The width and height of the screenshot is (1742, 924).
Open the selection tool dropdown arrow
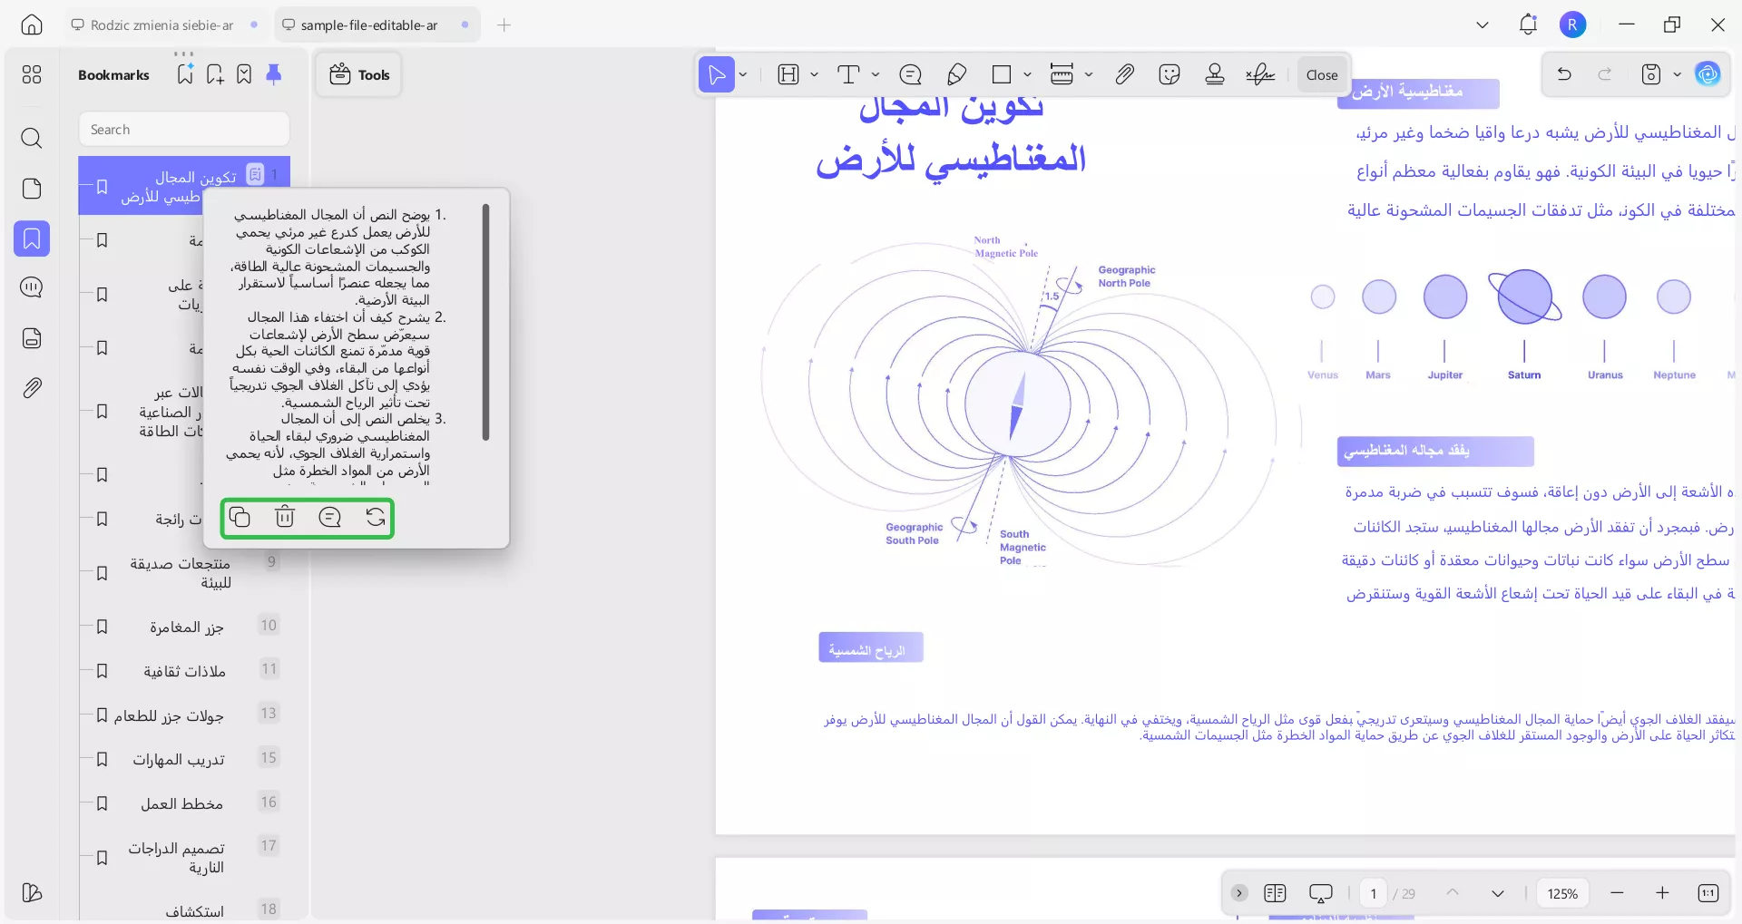[742, 74]
